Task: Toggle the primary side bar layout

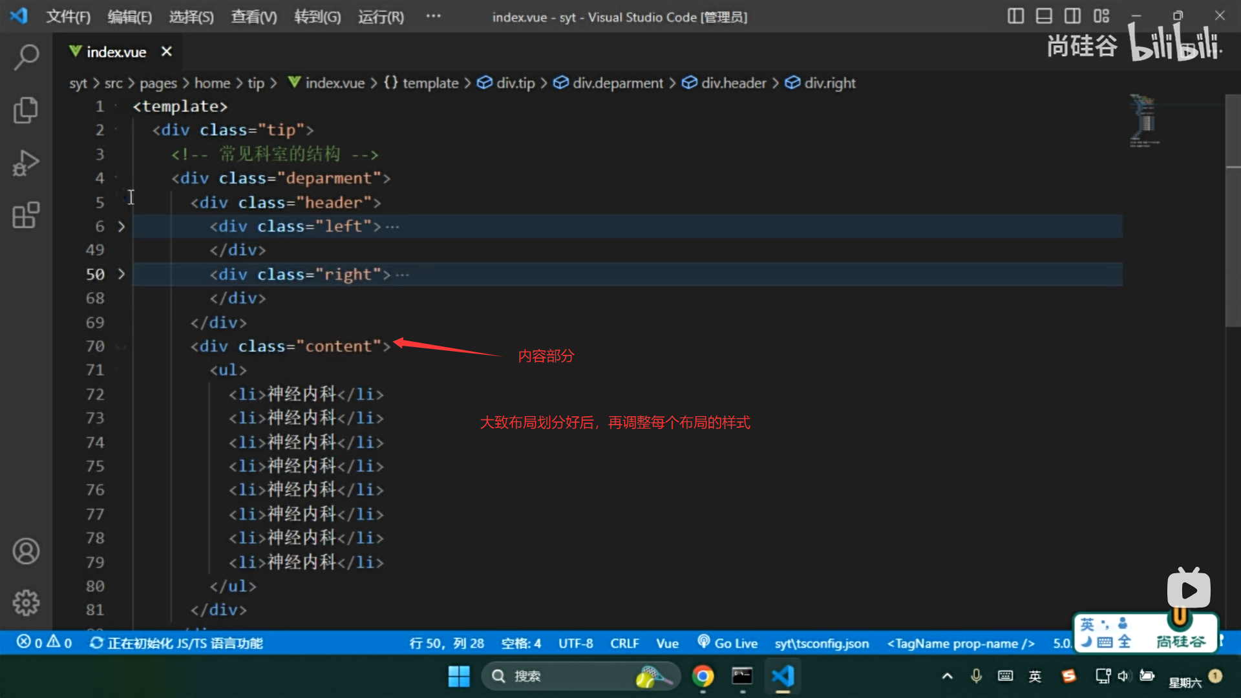Action: coord(1015,16)
